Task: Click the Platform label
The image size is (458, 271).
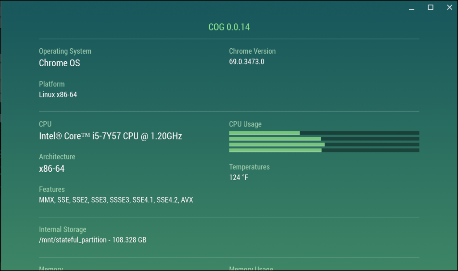Action: pyautogui.click(x=52, y=84)
